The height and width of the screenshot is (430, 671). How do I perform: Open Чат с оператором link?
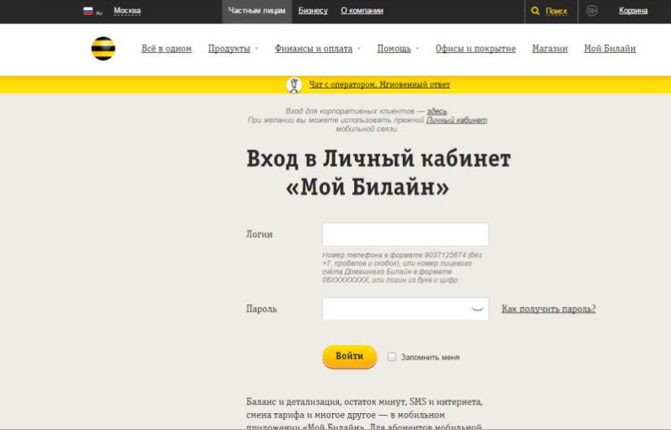(379, 84)
